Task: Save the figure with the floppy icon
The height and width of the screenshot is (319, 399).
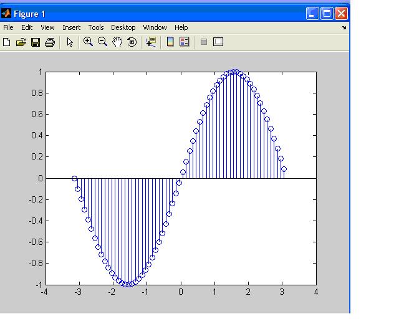Action: (36, 42)
